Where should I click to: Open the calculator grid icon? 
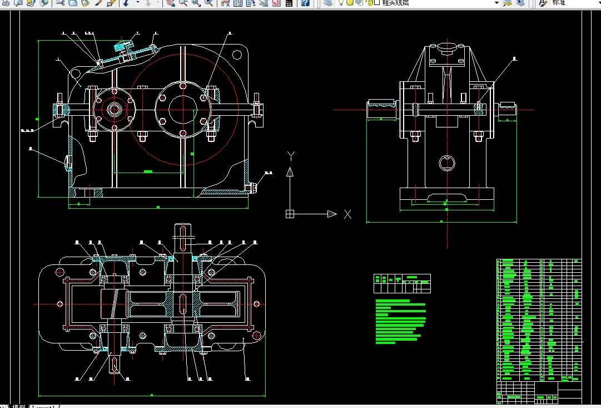click(289, 3)
